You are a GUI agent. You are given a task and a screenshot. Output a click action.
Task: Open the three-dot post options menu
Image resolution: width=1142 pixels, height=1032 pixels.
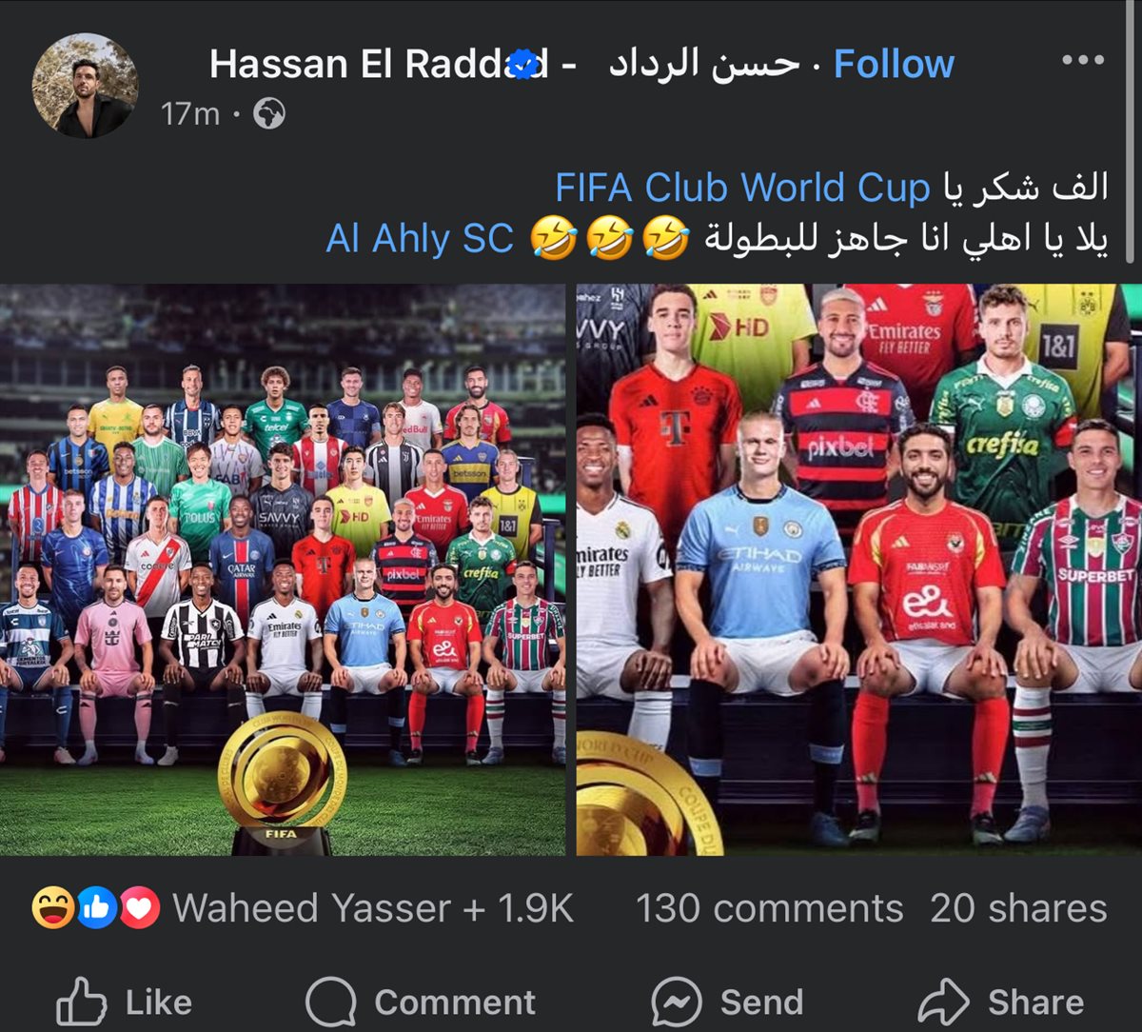[1083, 60]
